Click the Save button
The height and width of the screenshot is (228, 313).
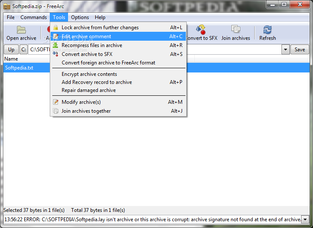coord(300,49)
